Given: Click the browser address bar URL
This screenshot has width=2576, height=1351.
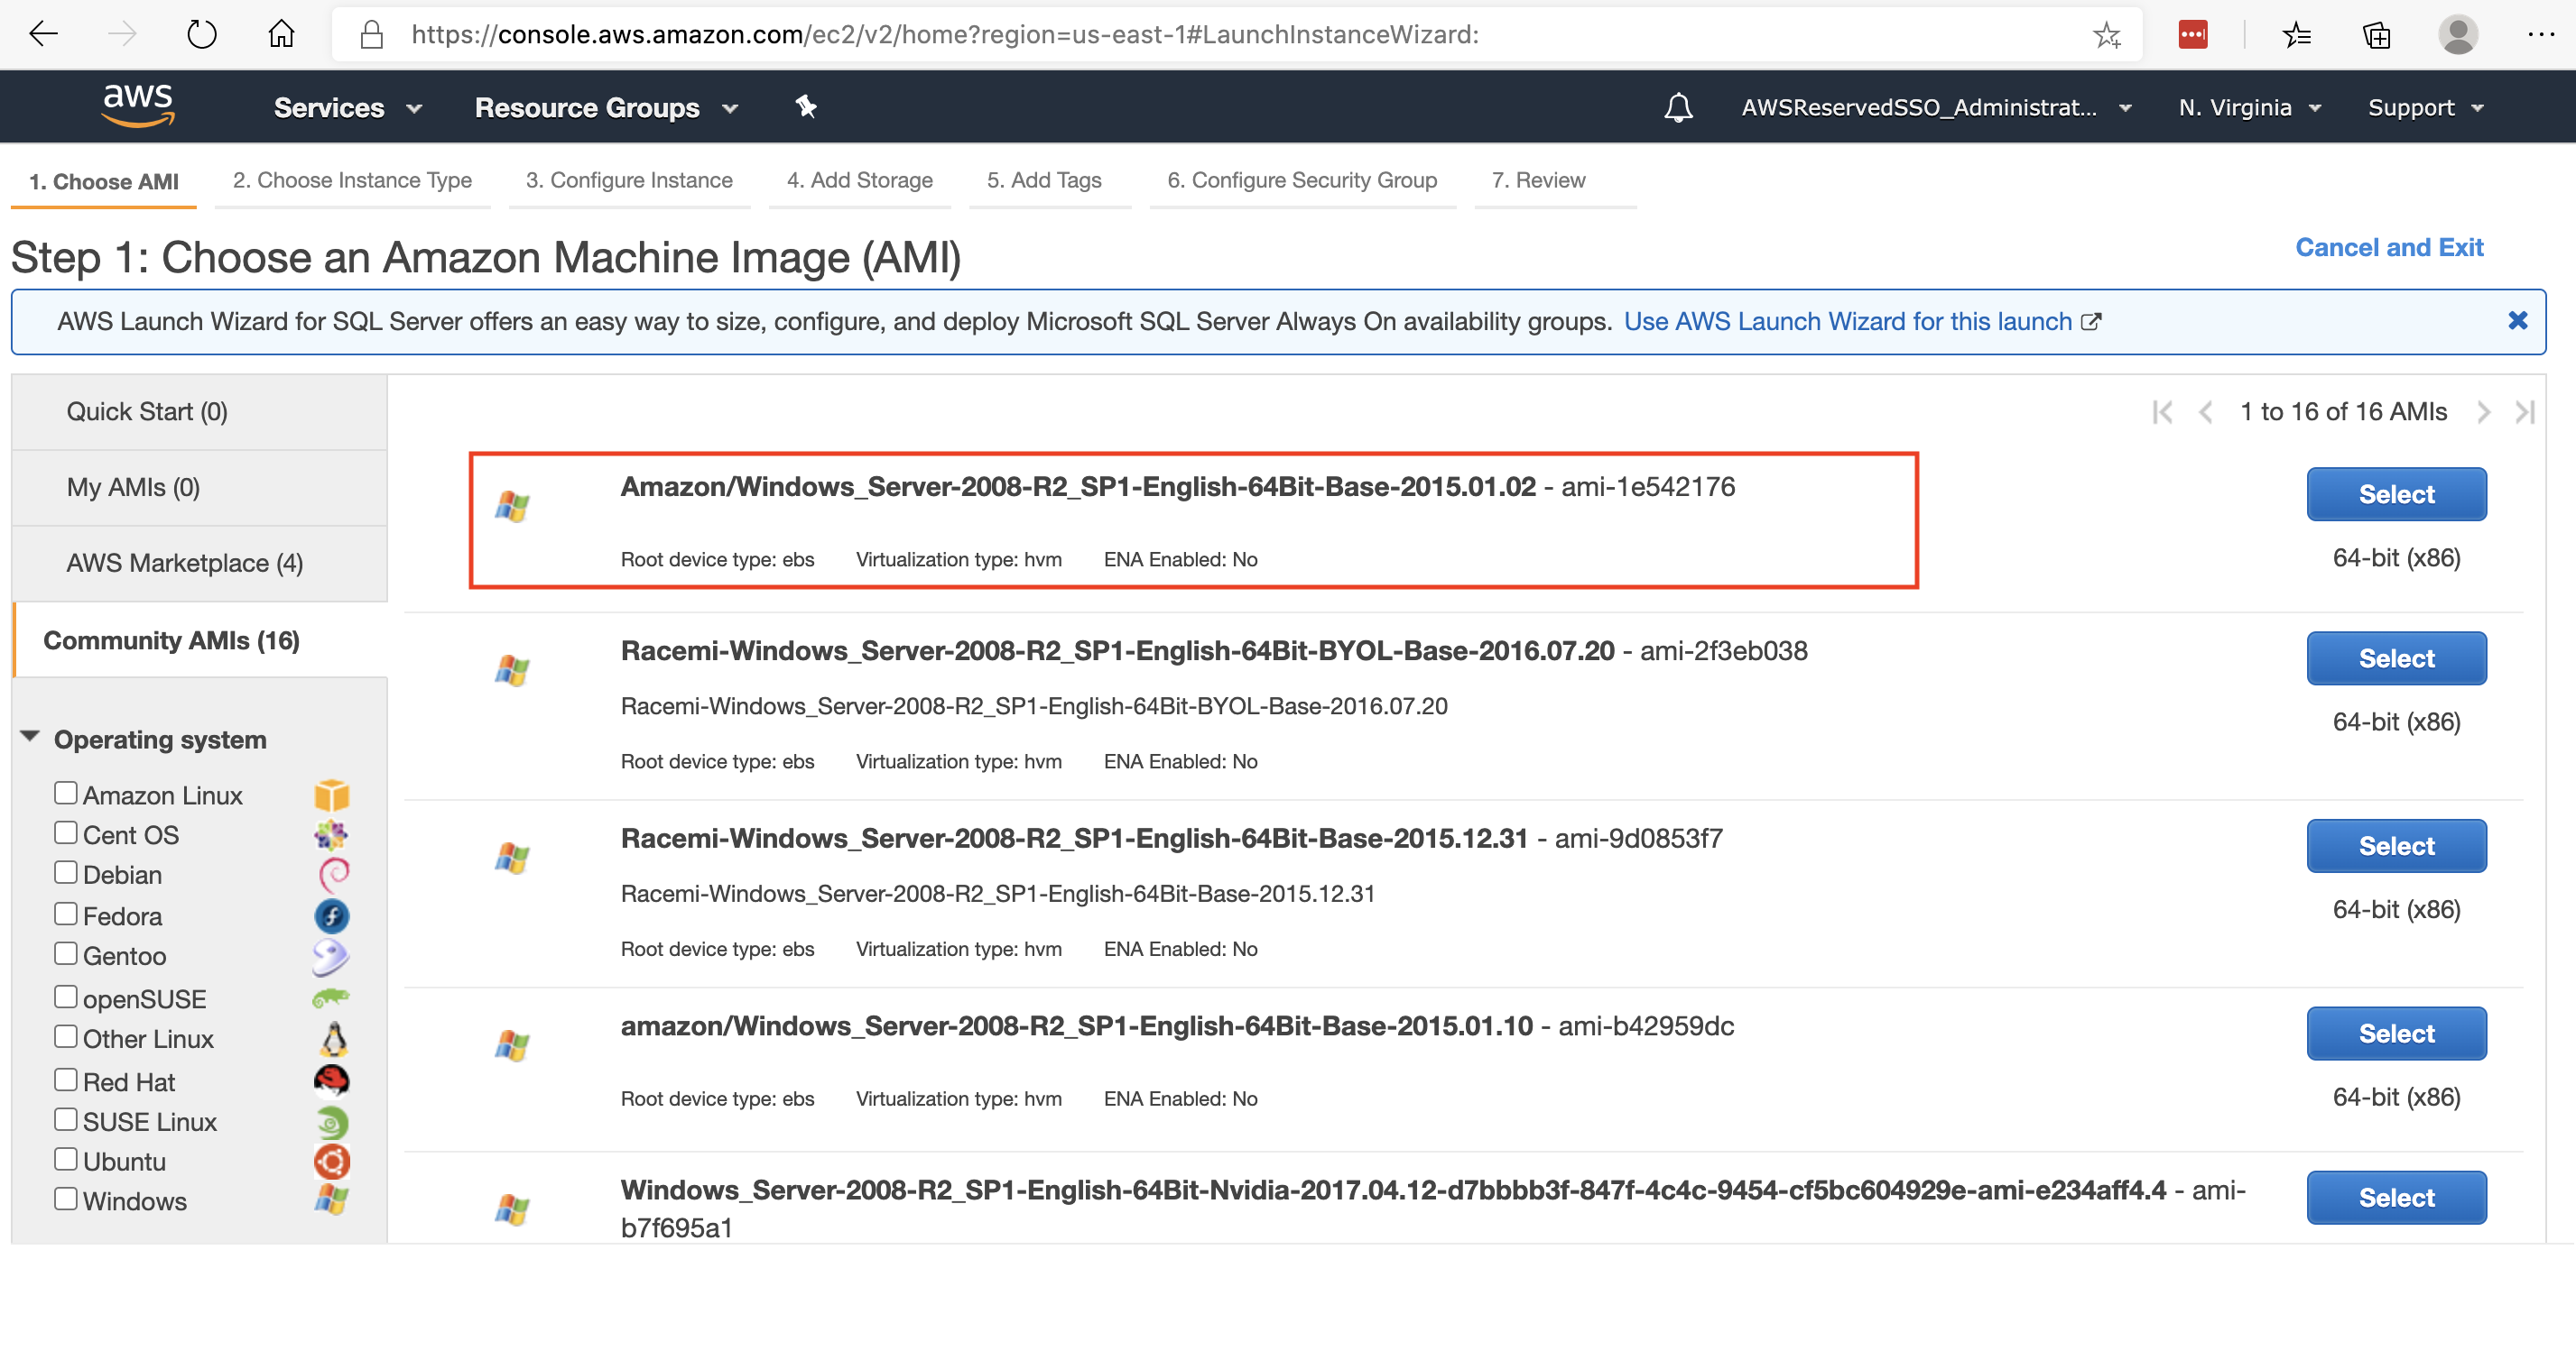Looking at the screenshot, I should [x=945, y=35].
